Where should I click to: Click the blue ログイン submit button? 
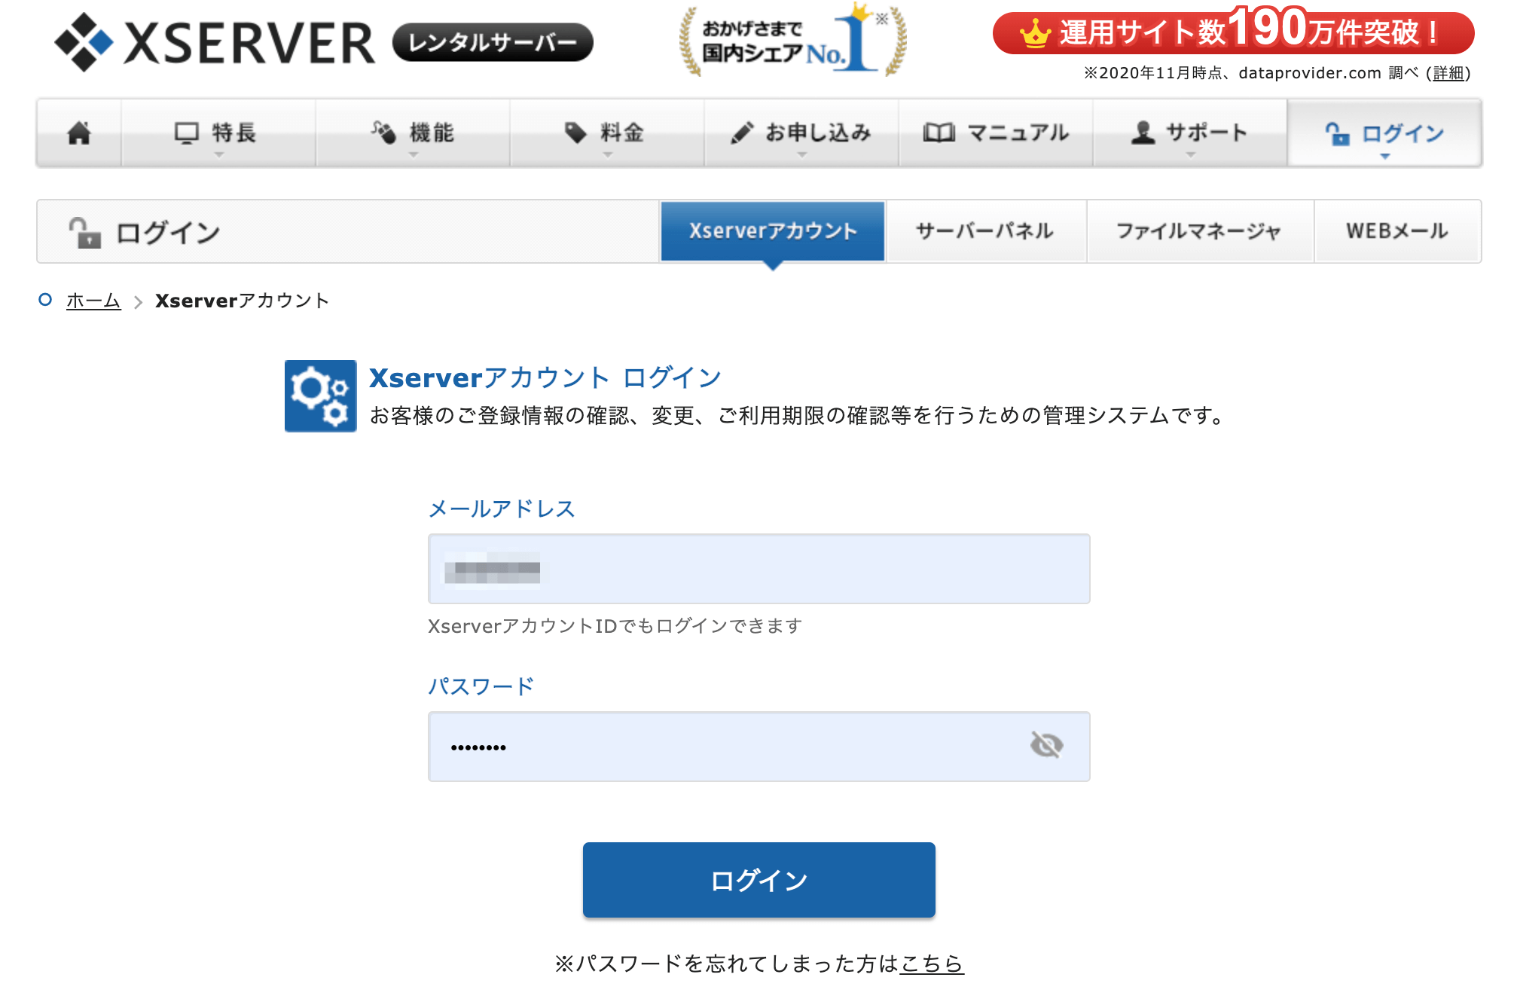[x=759, y=880]
